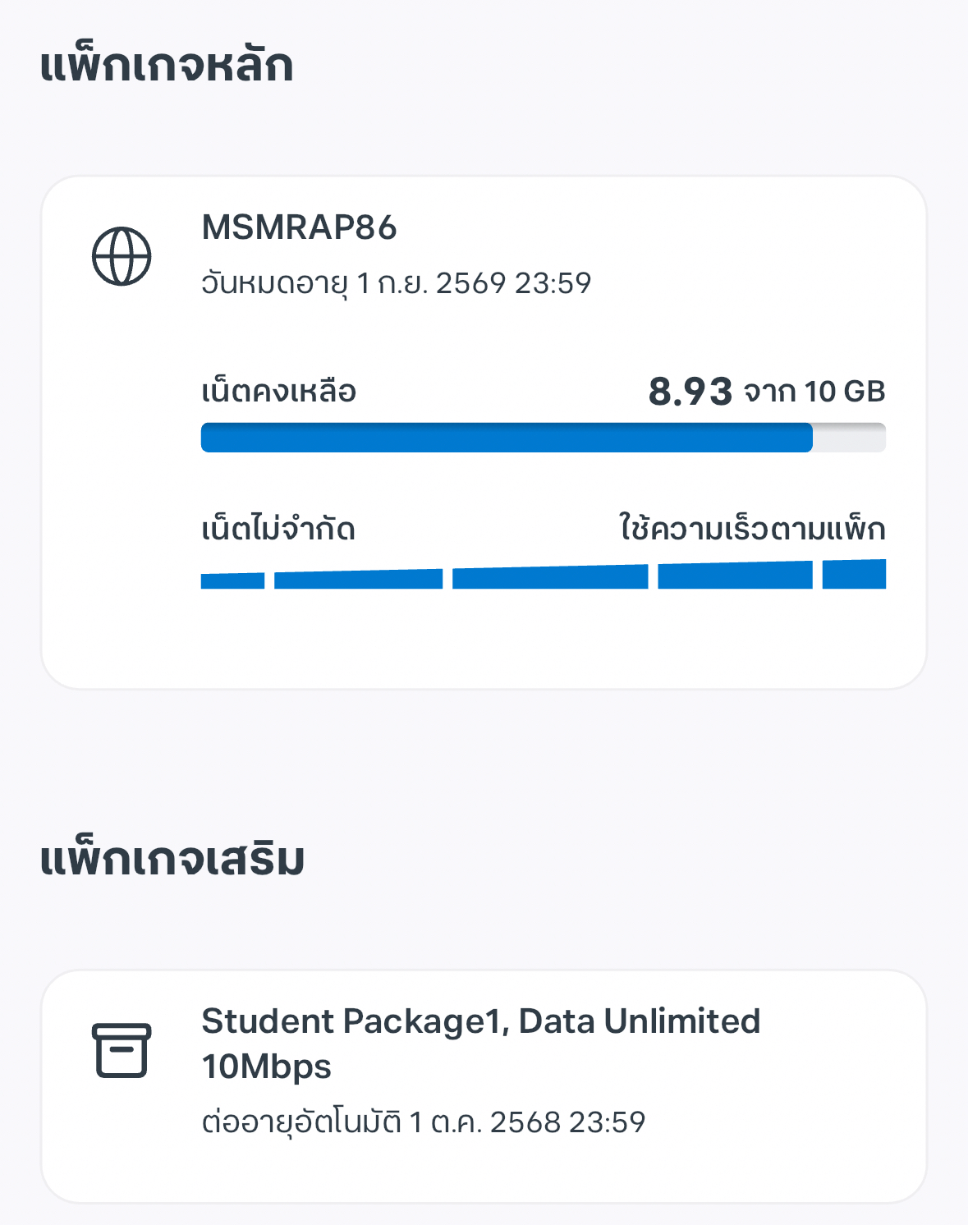Tap first segment of unlimited speed bar
Screen dimensions: 968x1225
(233, 580)
